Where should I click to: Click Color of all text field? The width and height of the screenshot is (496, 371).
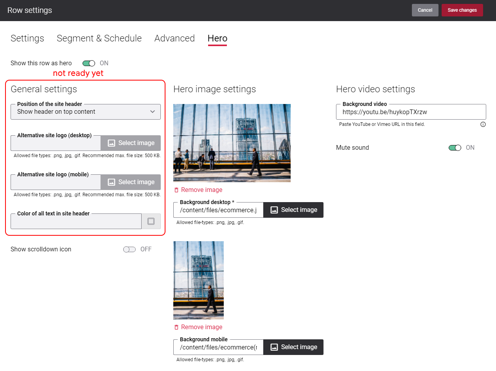coord(76,221)
